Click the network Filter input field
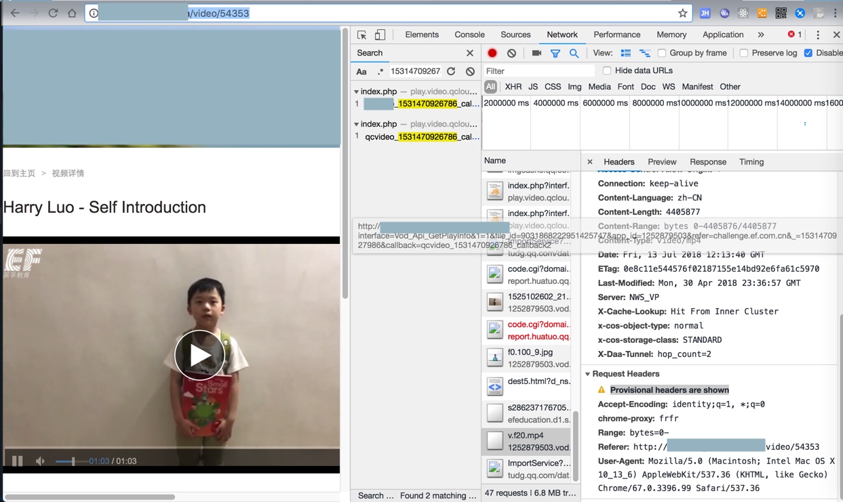Viewport: 843px width, 502px height. (x=538, y=71)
